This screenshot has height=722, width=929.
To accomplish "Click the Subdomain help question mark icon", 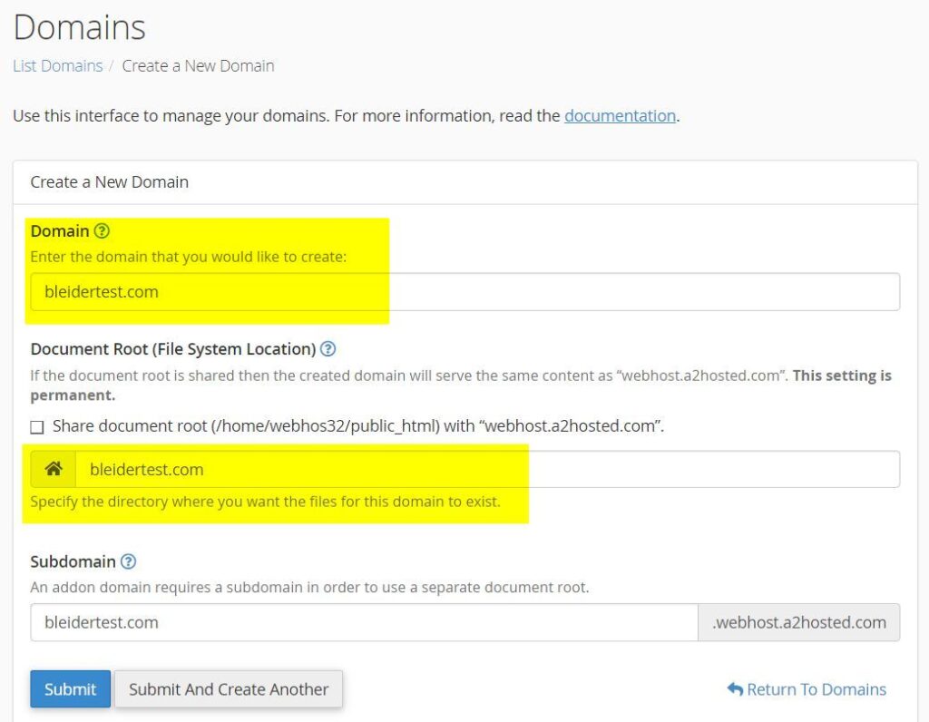I will [129, 561].
